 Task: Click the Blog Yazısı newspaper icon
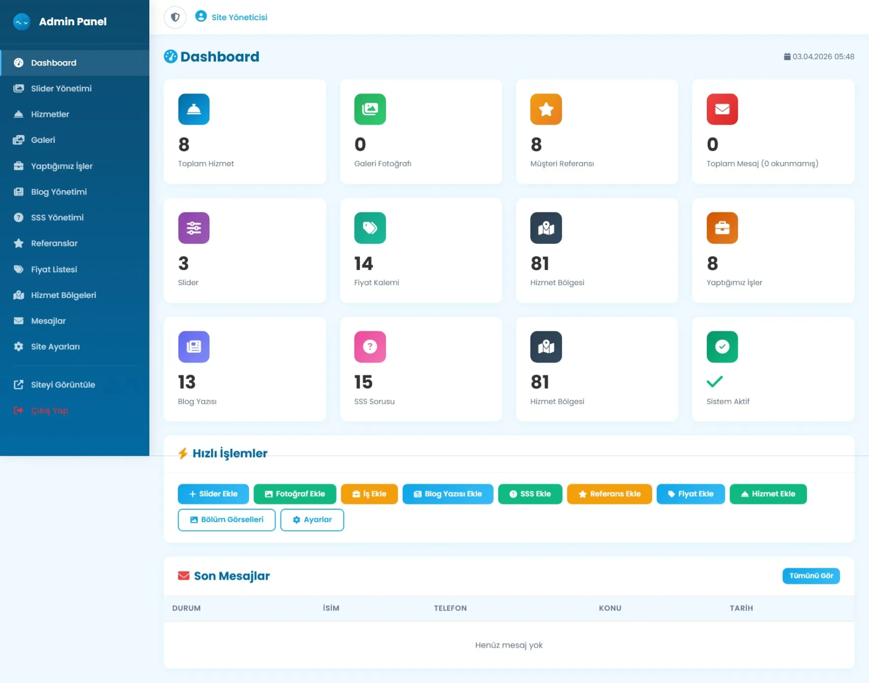194,347
